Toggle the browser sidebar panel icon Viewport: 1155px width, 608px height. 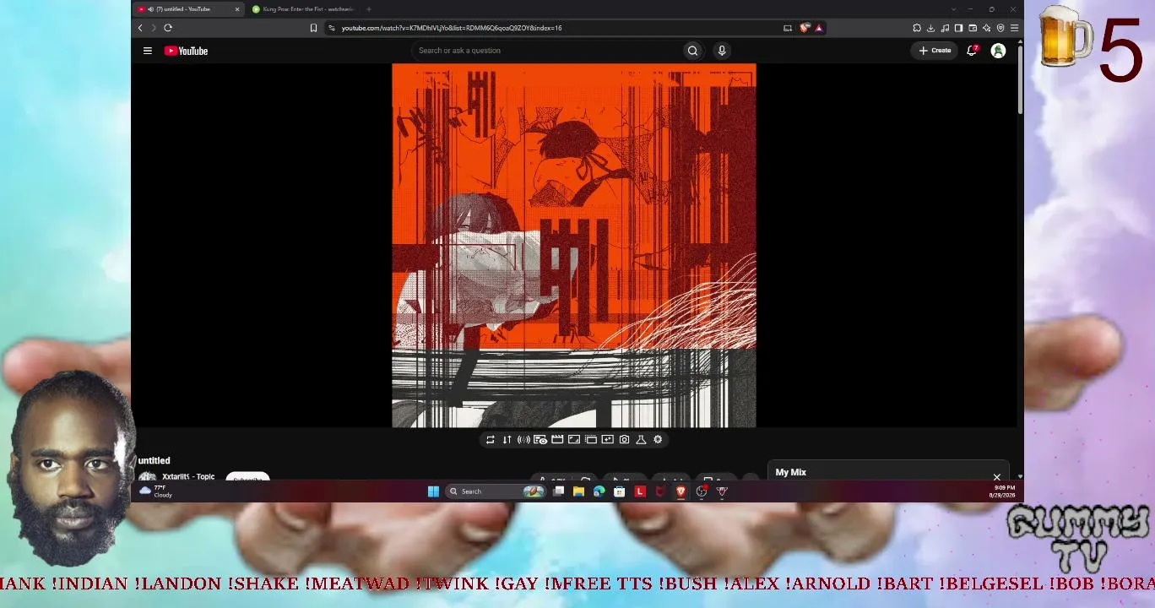958,28
